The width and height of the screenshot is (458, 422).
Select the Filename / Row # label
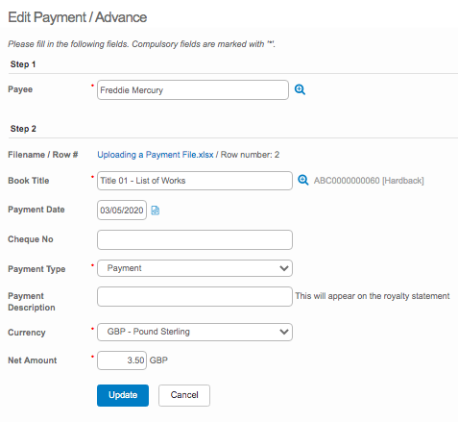pos(43,155)
